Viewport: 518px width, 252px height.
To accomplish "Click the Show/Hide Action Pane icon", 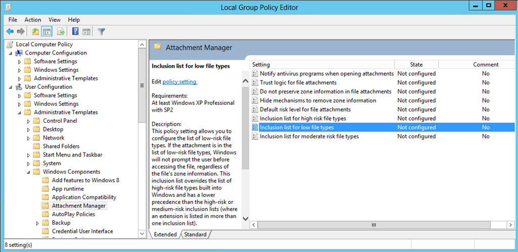I will click(x=87, y=32).
